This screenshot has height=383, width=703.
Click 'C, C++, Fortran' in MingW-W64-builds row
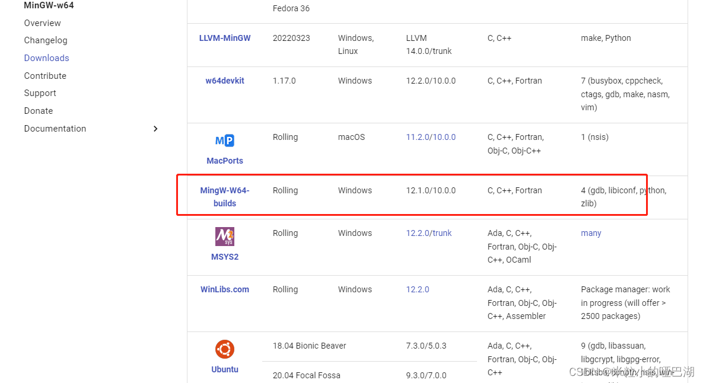click(x=515, y=190)
